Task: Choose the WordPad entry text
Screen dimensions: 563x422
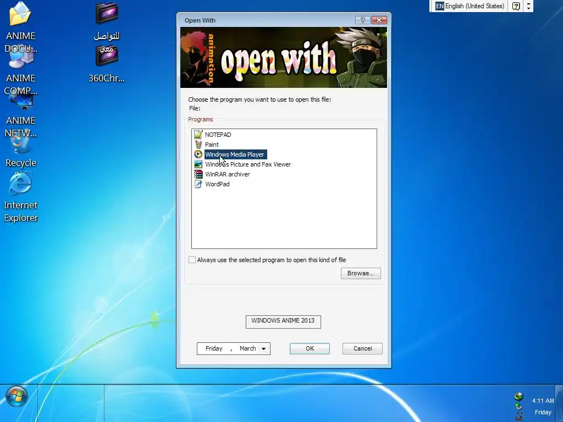Action: tap(217, 184)
